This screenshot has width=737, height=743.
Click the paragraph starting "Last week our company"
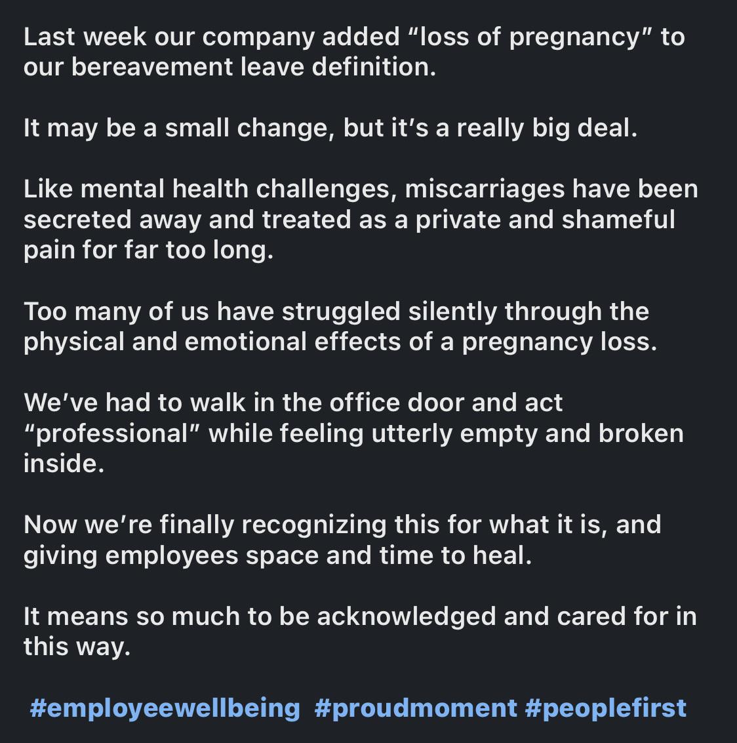point(354,52)
